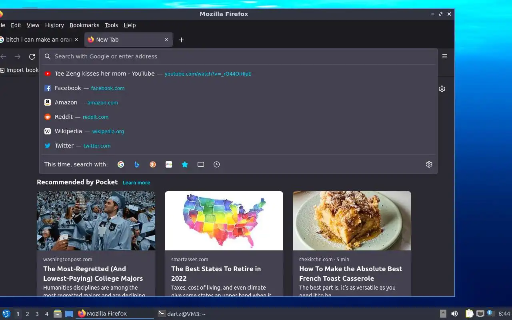Click the 8:44 clock in the taskbar

click(504, 314)
